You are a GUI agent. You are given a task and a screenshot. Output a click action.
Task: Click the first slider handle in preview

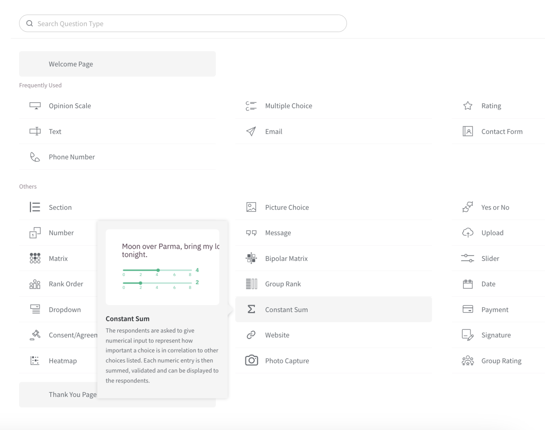158,270
